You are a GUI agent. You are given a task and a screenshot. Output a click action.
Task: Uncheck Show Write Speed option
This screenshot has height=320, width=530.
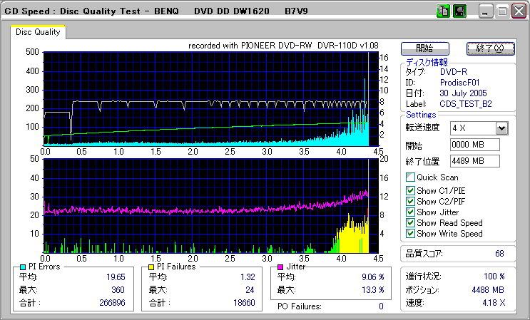coord(410,233)
